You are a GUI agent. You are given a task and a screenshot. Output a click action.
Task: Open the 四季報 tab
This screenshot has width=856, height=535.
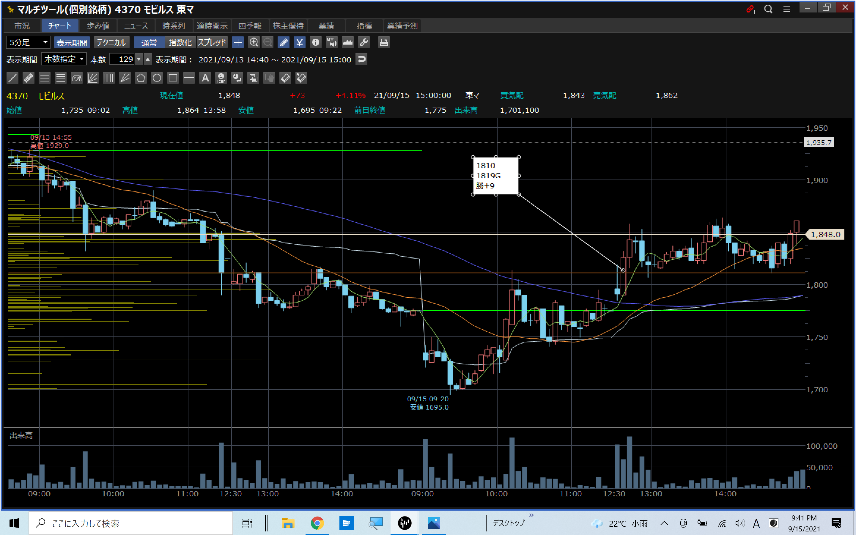point(250,26)
